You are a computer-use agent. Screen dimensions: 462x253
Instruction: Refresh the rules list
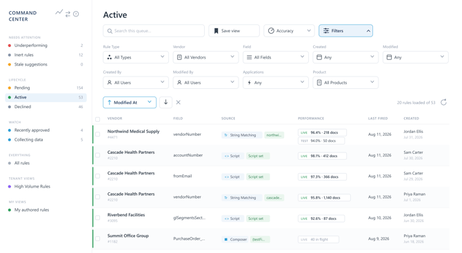coord(443,102)
